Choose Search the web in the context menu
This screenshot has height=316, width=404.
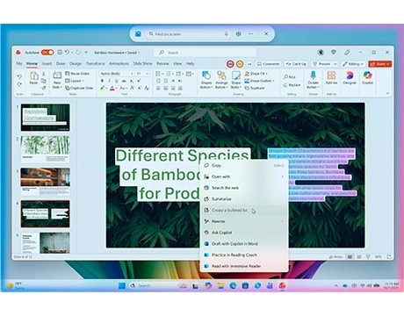tap(244, 188)
